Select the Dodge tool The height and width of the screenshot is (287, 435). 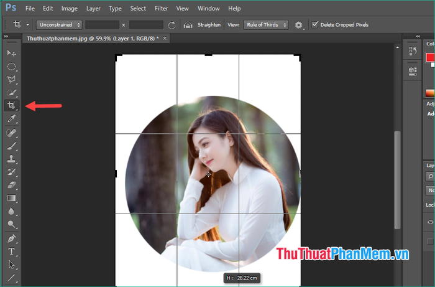pos(11,224)
